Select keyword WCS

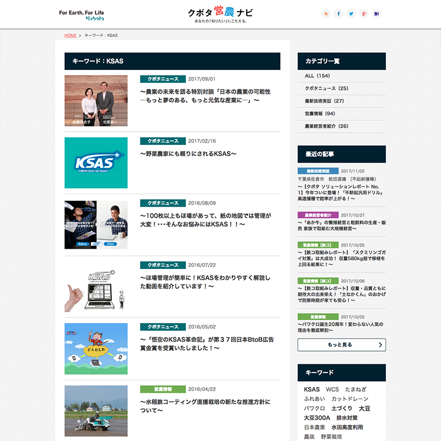coord(332,390)
